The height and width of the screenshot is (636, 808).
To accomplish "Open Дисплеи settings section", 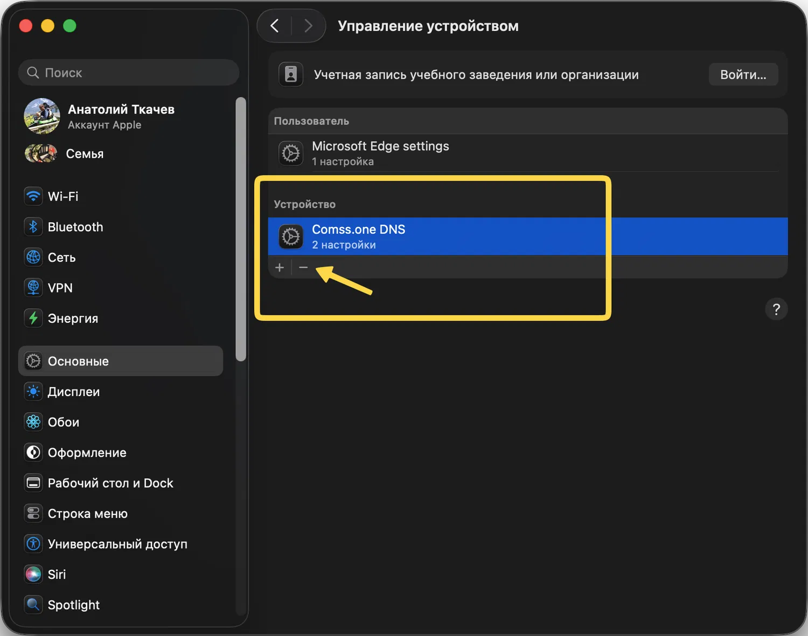I will tap(73, 392).
